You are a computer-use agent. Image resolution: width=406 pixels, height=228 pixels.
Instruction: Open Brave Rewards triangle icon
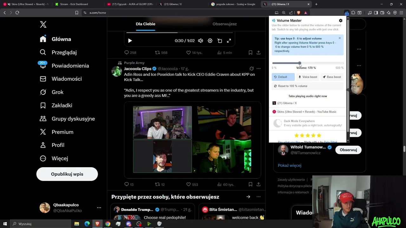click(305, 13)
